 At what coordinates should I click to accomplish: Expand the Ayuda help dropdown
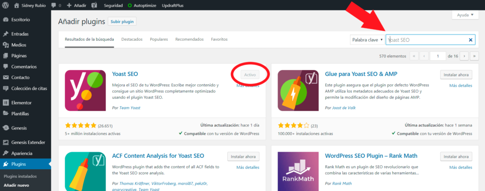click(465, 15)
